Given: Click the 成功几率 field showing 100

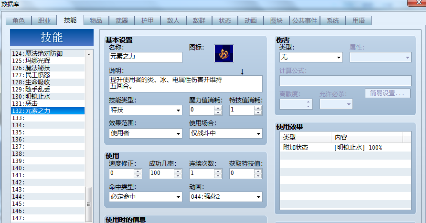Looking at the screenshot, I should click(161, 173).
